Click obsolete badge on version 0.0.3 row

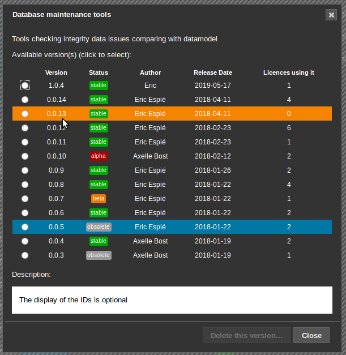99,255
